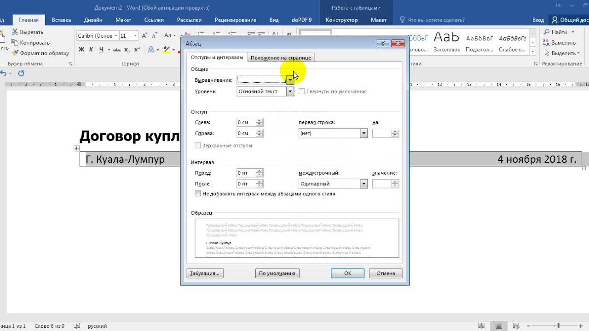This screenshot has width=589, height=331.
Task: Click the Слева indent value field
Action: (246, 122)
